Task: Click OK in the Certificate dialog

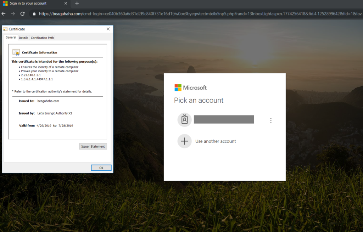Action: [x=101, y=168]
